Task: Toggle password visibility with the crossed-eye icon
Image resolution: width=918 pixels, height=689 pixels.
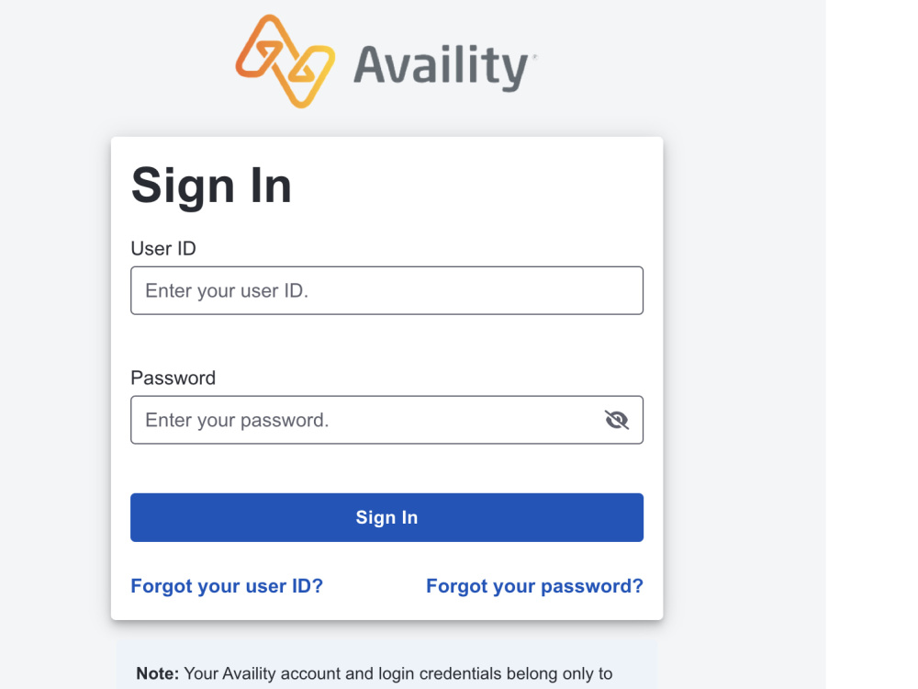Action: [617, 420]
